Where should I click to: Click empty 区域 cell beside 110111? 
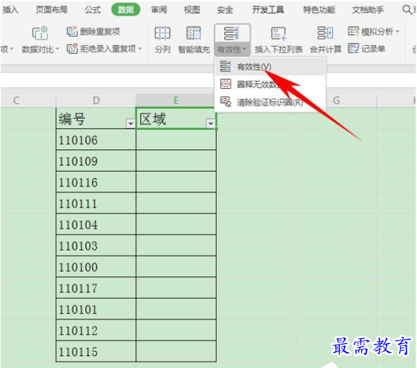pyautogui.click(x=176, y=203)
